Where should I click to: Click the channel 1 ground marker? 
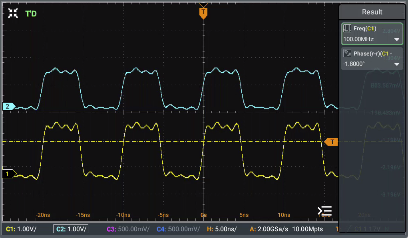(9, 174)
